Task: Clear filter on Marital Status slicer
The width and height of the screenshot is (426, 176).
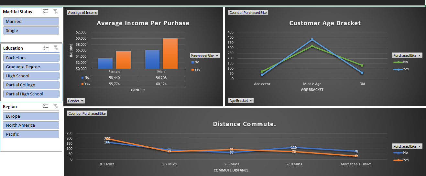Action: [56, 11]
